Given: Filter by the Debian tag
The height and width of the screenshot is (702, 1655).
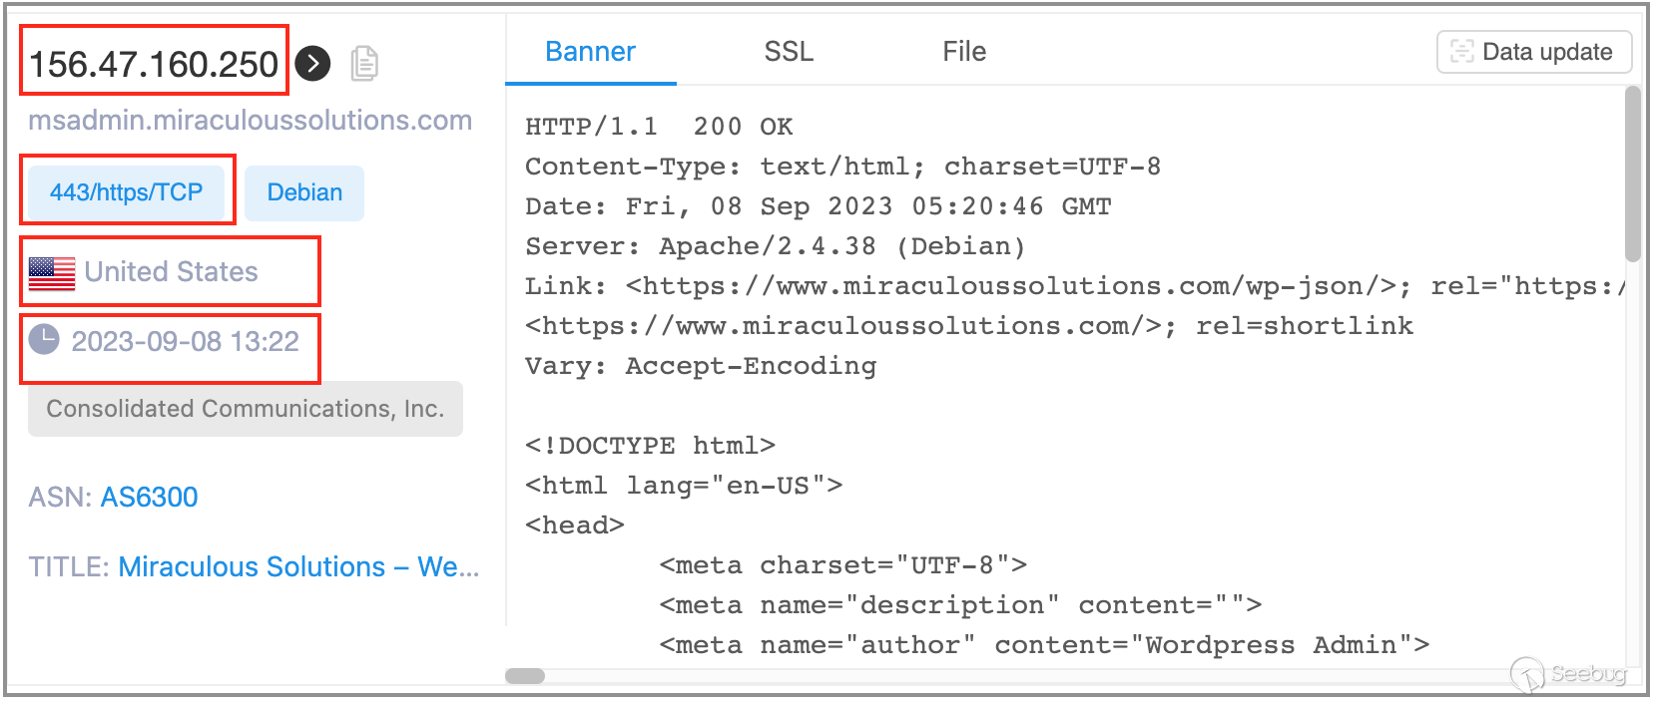Looking at the screenshot, I should click(304, 192).
